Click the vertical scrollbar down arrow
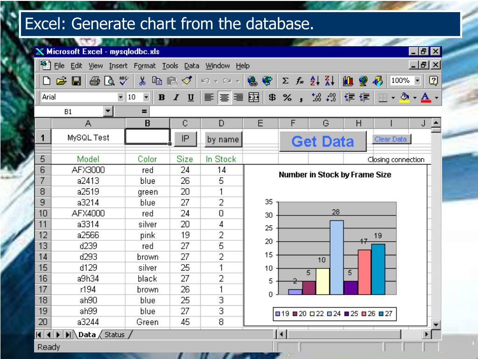Image resolution: width=478 pixels, height=359 pixels. point(436,325)
